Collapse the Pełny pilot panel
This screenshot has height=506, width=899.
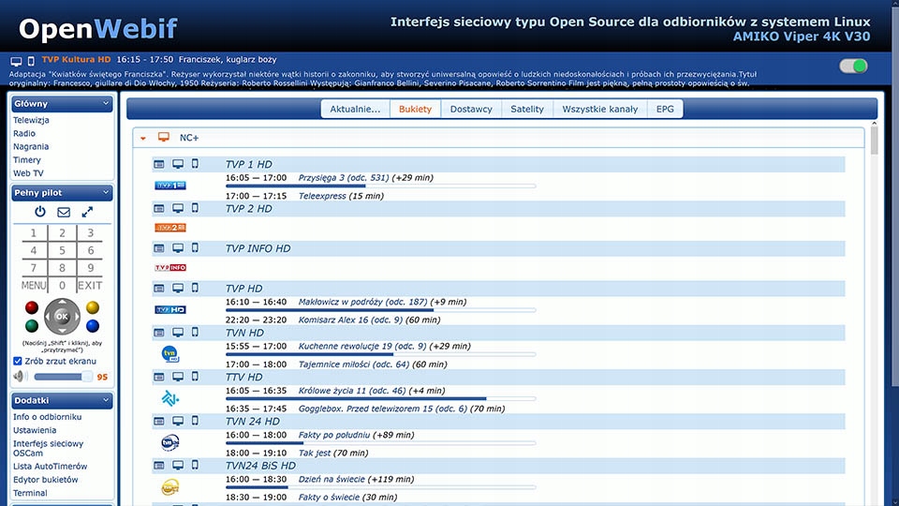[106, 193]
